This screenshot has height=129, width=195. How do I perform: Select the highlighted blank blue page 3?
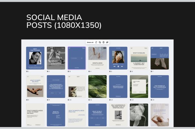point(77,58)
